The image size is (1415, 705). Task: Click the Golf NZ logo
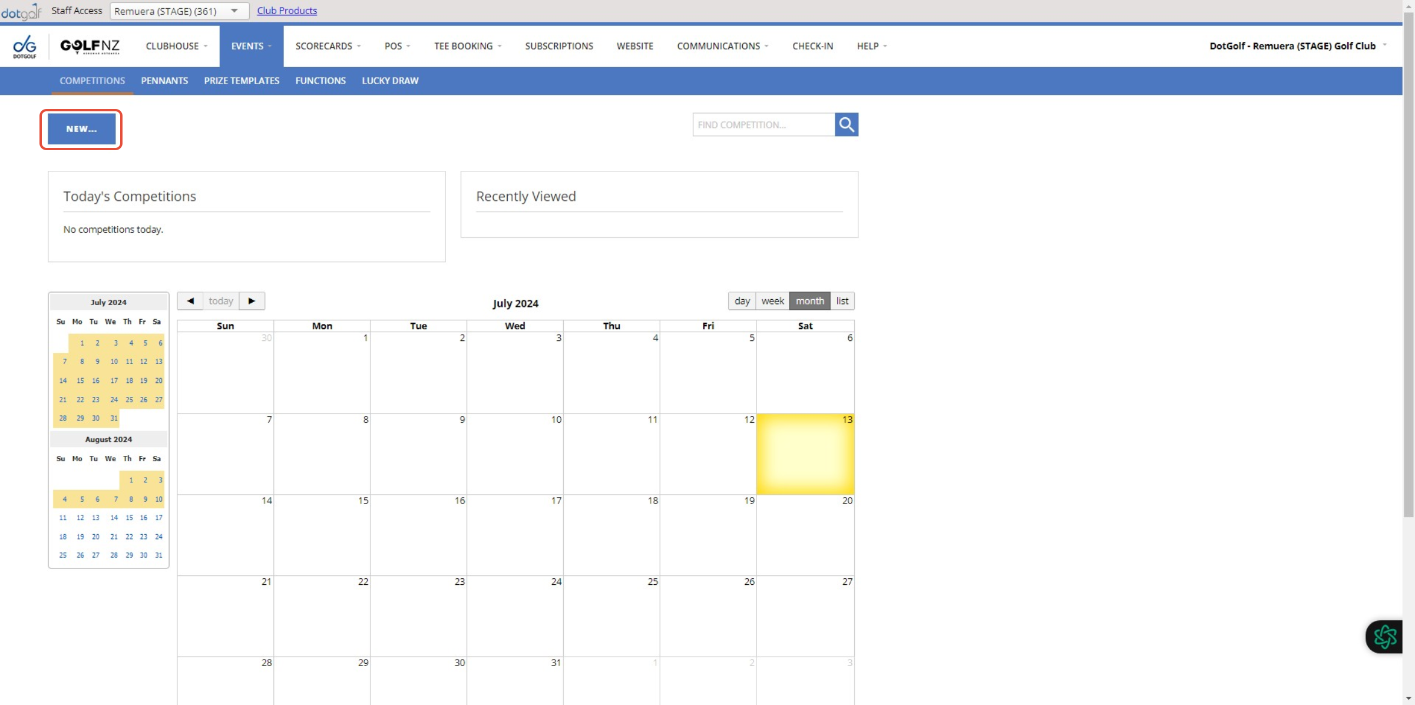point(90,46)
